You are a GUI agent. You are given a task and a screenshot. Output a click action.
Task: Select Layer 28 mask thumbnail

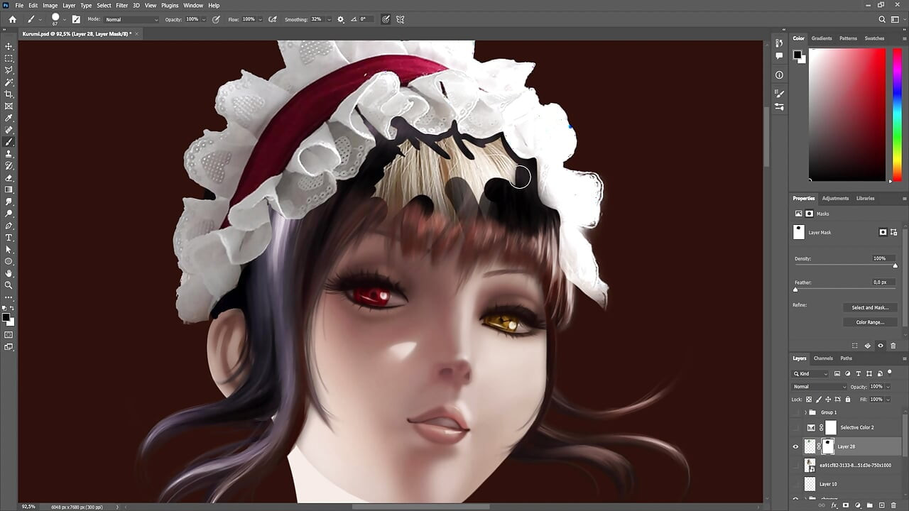tap(828, 446)
